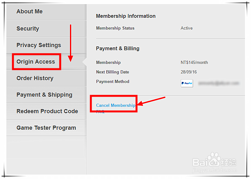Open the Payment & Shipping section
The image size is (251, 179).
click(44, 95)
